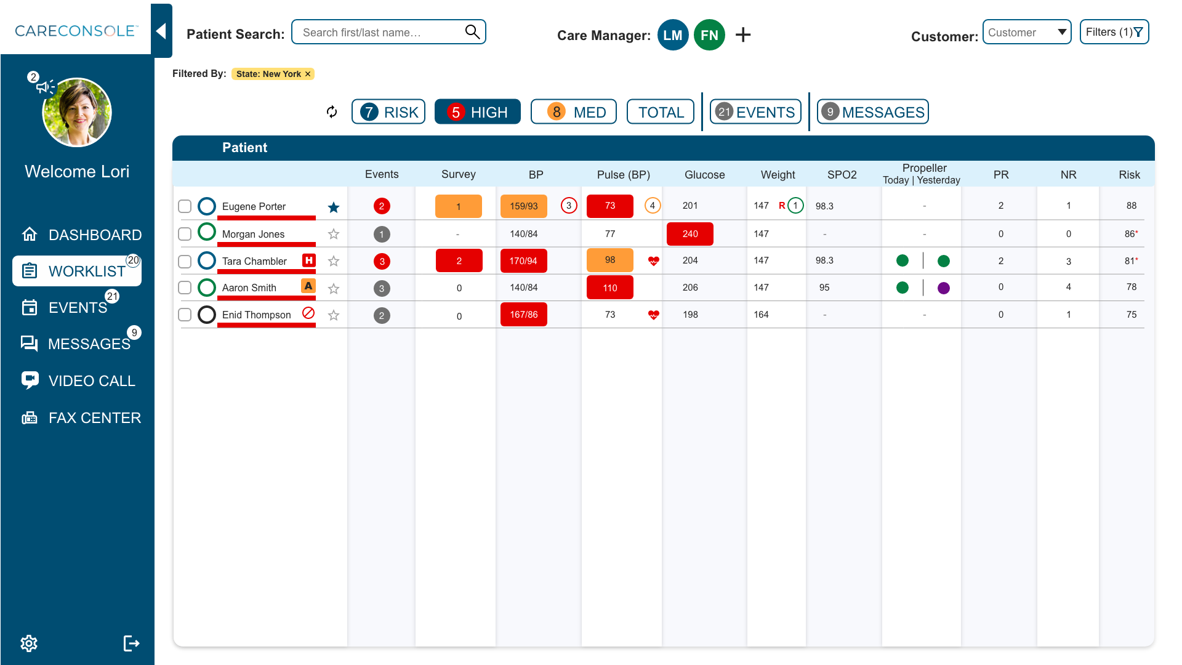
Task: Check Eugene Porter's row checkbox
Action: [185, 206]
